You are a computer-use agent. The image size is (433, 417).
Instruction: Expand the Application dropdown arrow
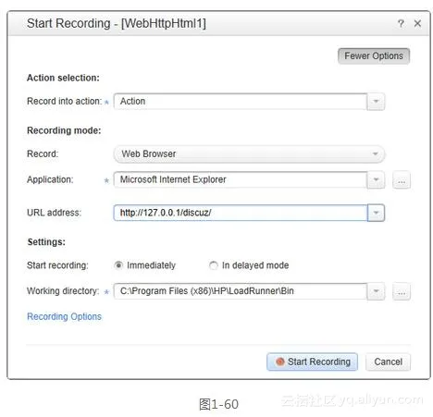(376, 179)
